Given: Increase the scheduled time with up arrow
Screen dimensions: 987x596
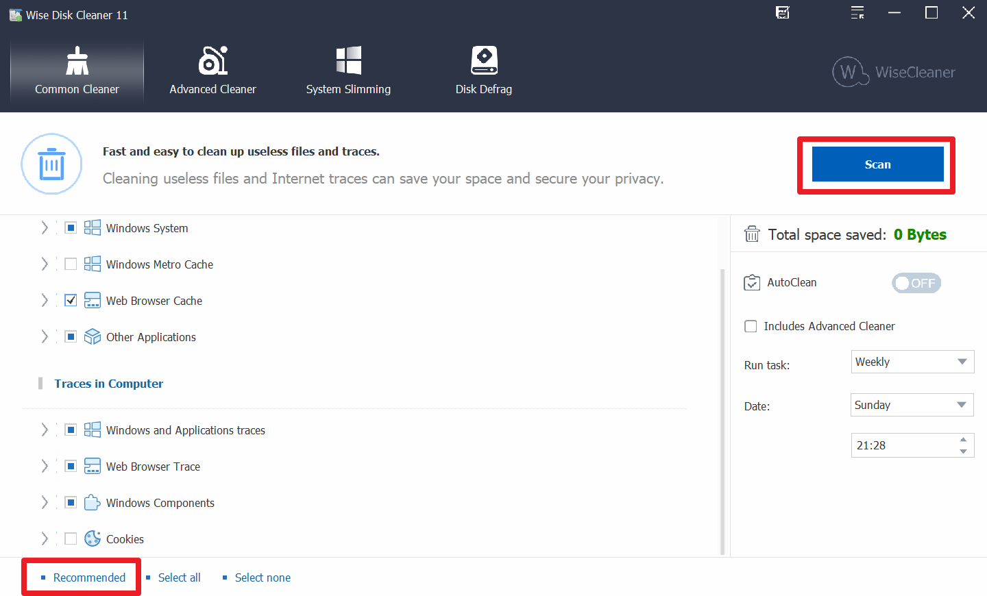Looking at the screenshot, I should point(963,440).
